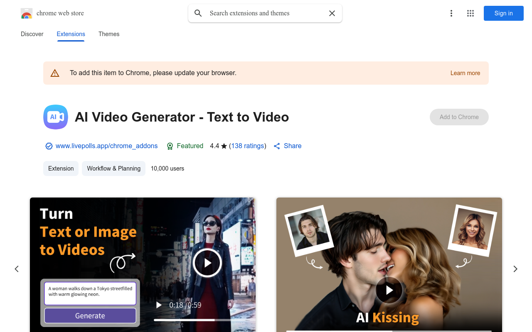
Task: Click the Featured label text
Action: tap(190, 146)
